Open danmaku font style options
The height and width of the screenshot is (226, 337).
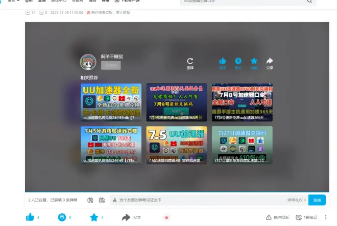pyautogui.click(x=115, y=200)
